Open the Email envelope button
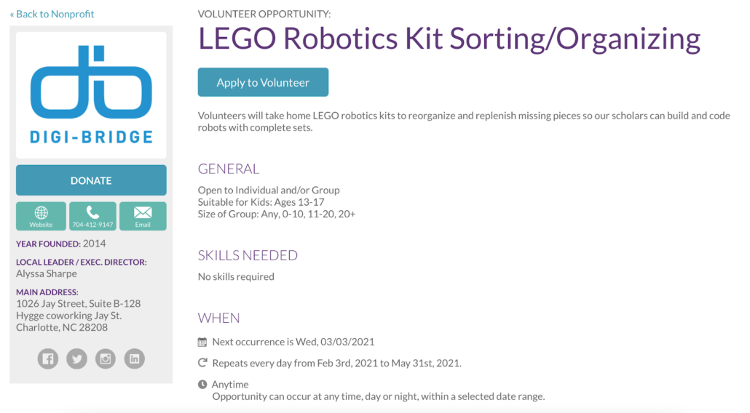750x413 pixels. pos(143,216)
